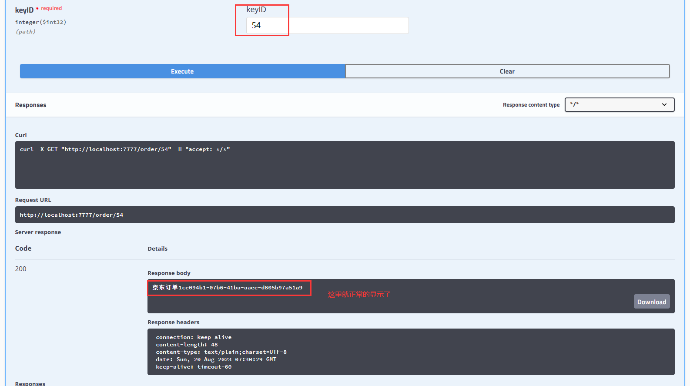Click the Curl section label
Screen dimensions: 690x386
click(21, 135)
